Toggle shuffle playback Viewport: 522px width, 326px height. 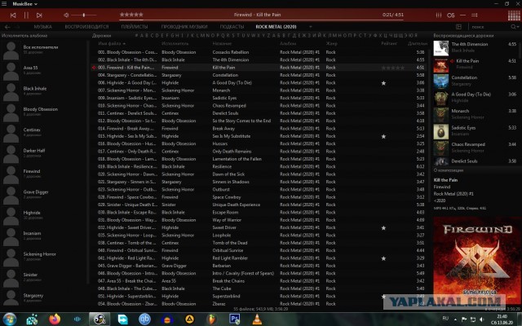point(475,15)
